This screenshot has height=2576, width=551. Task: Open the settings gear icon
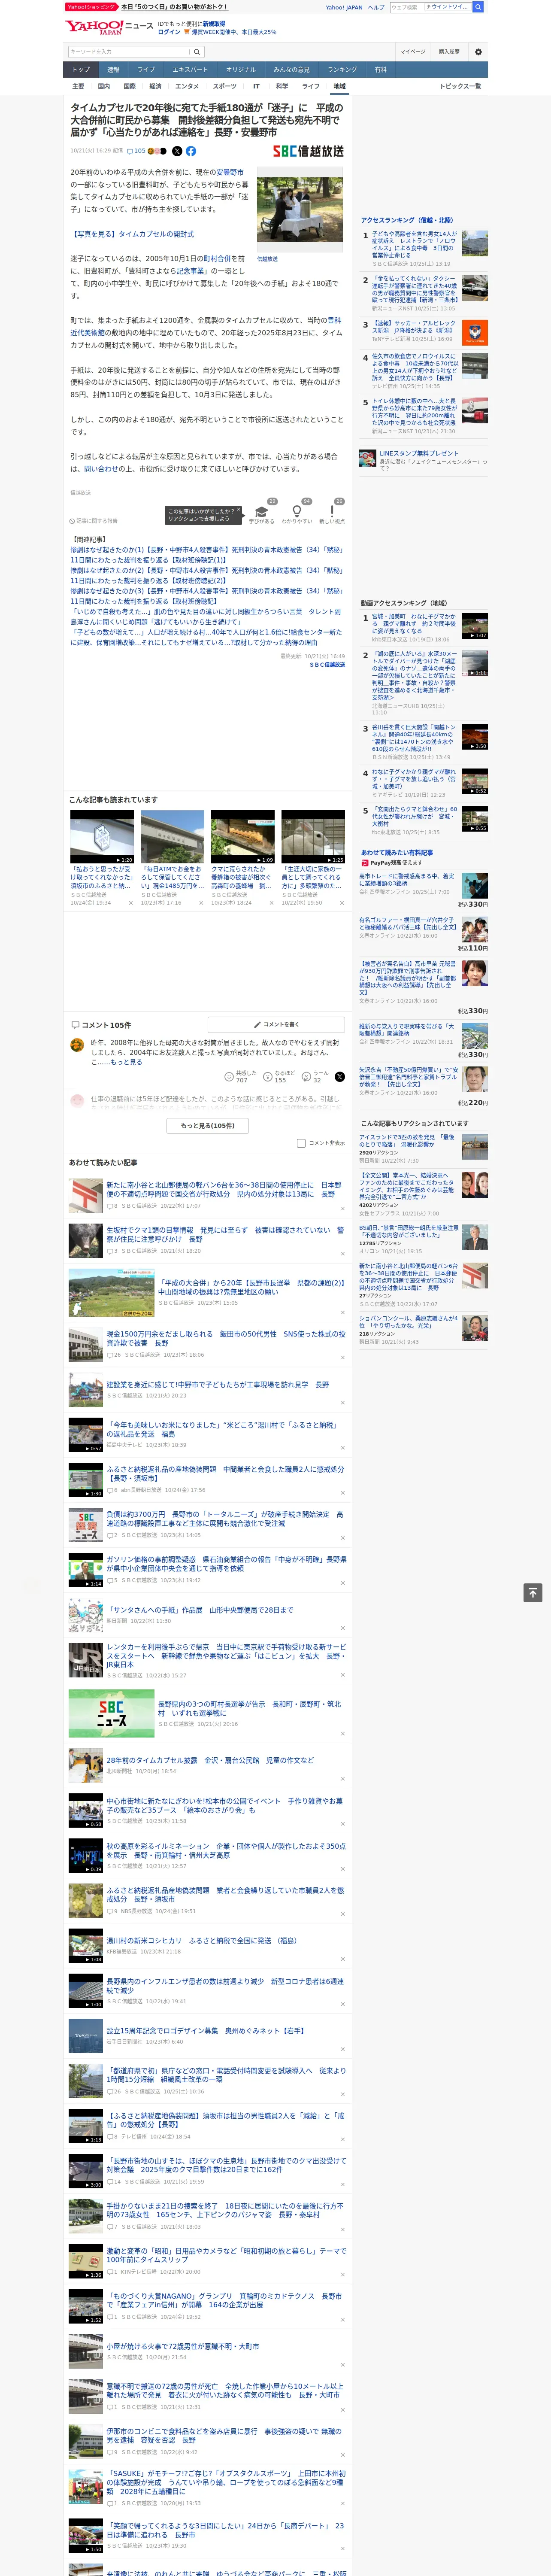click(x=477, y=51)
